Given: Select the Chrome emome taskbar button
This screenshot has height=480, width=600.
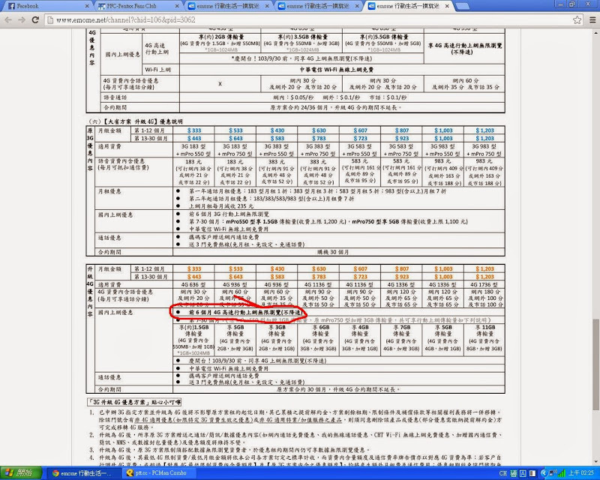Looking at the screenshot, I should 85,473.
